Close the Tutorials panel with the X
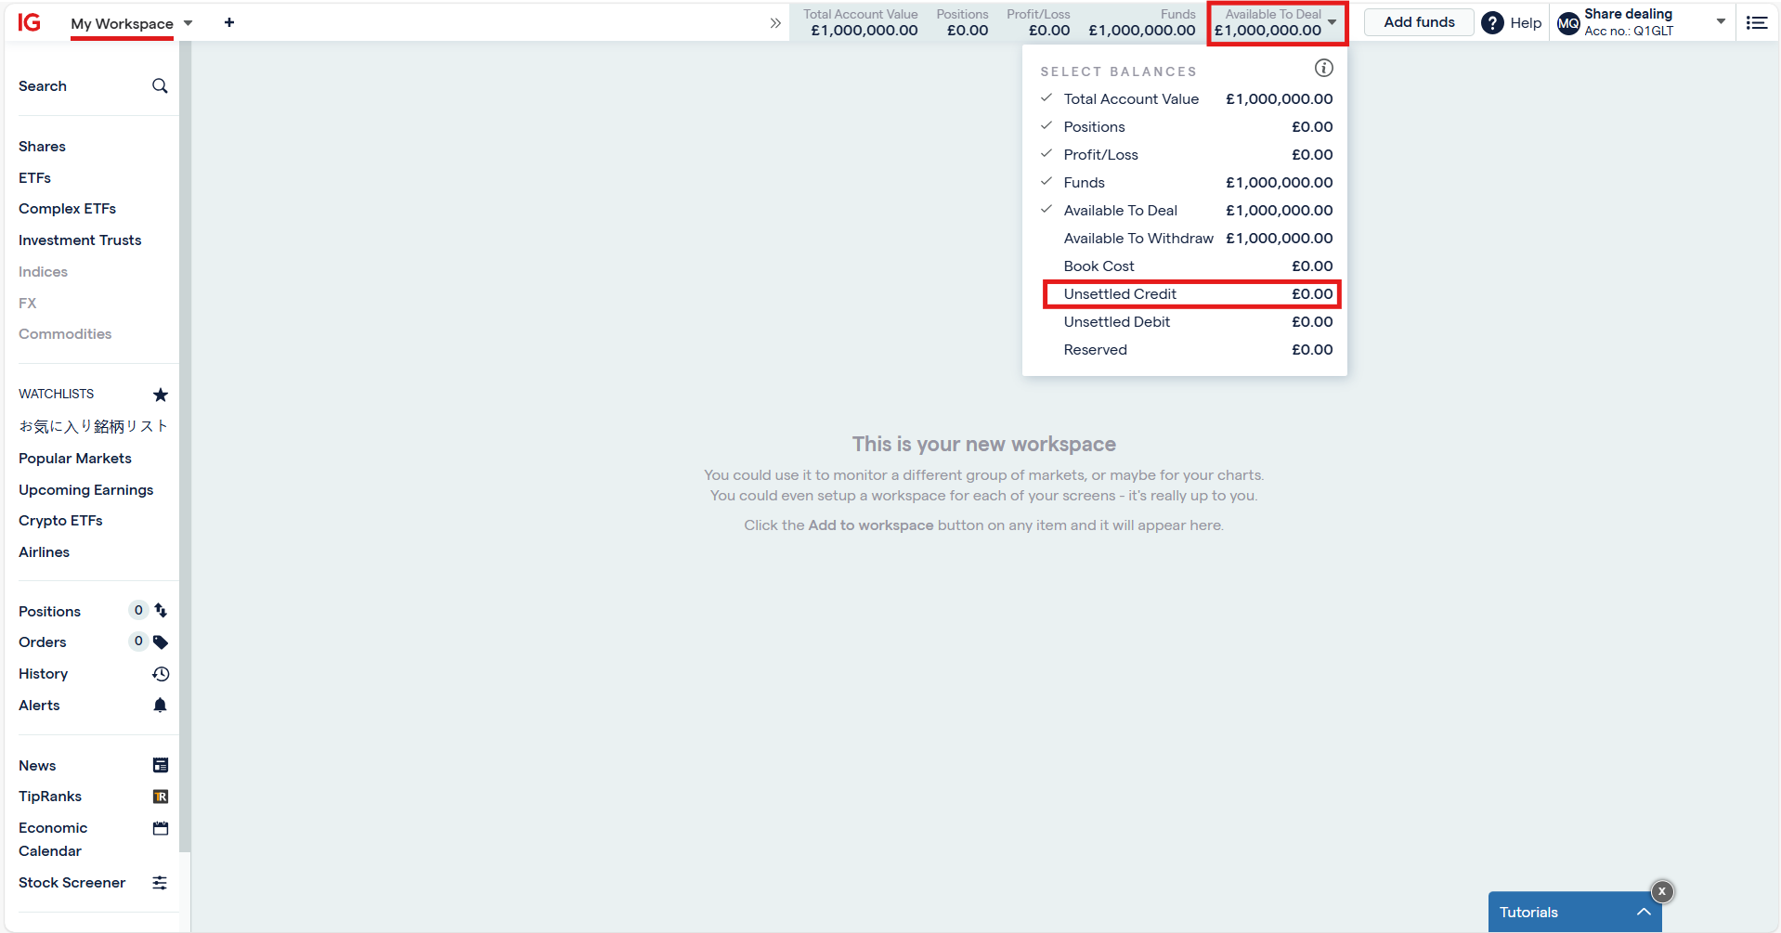The image size is (1781, 933). point(1661,891)
